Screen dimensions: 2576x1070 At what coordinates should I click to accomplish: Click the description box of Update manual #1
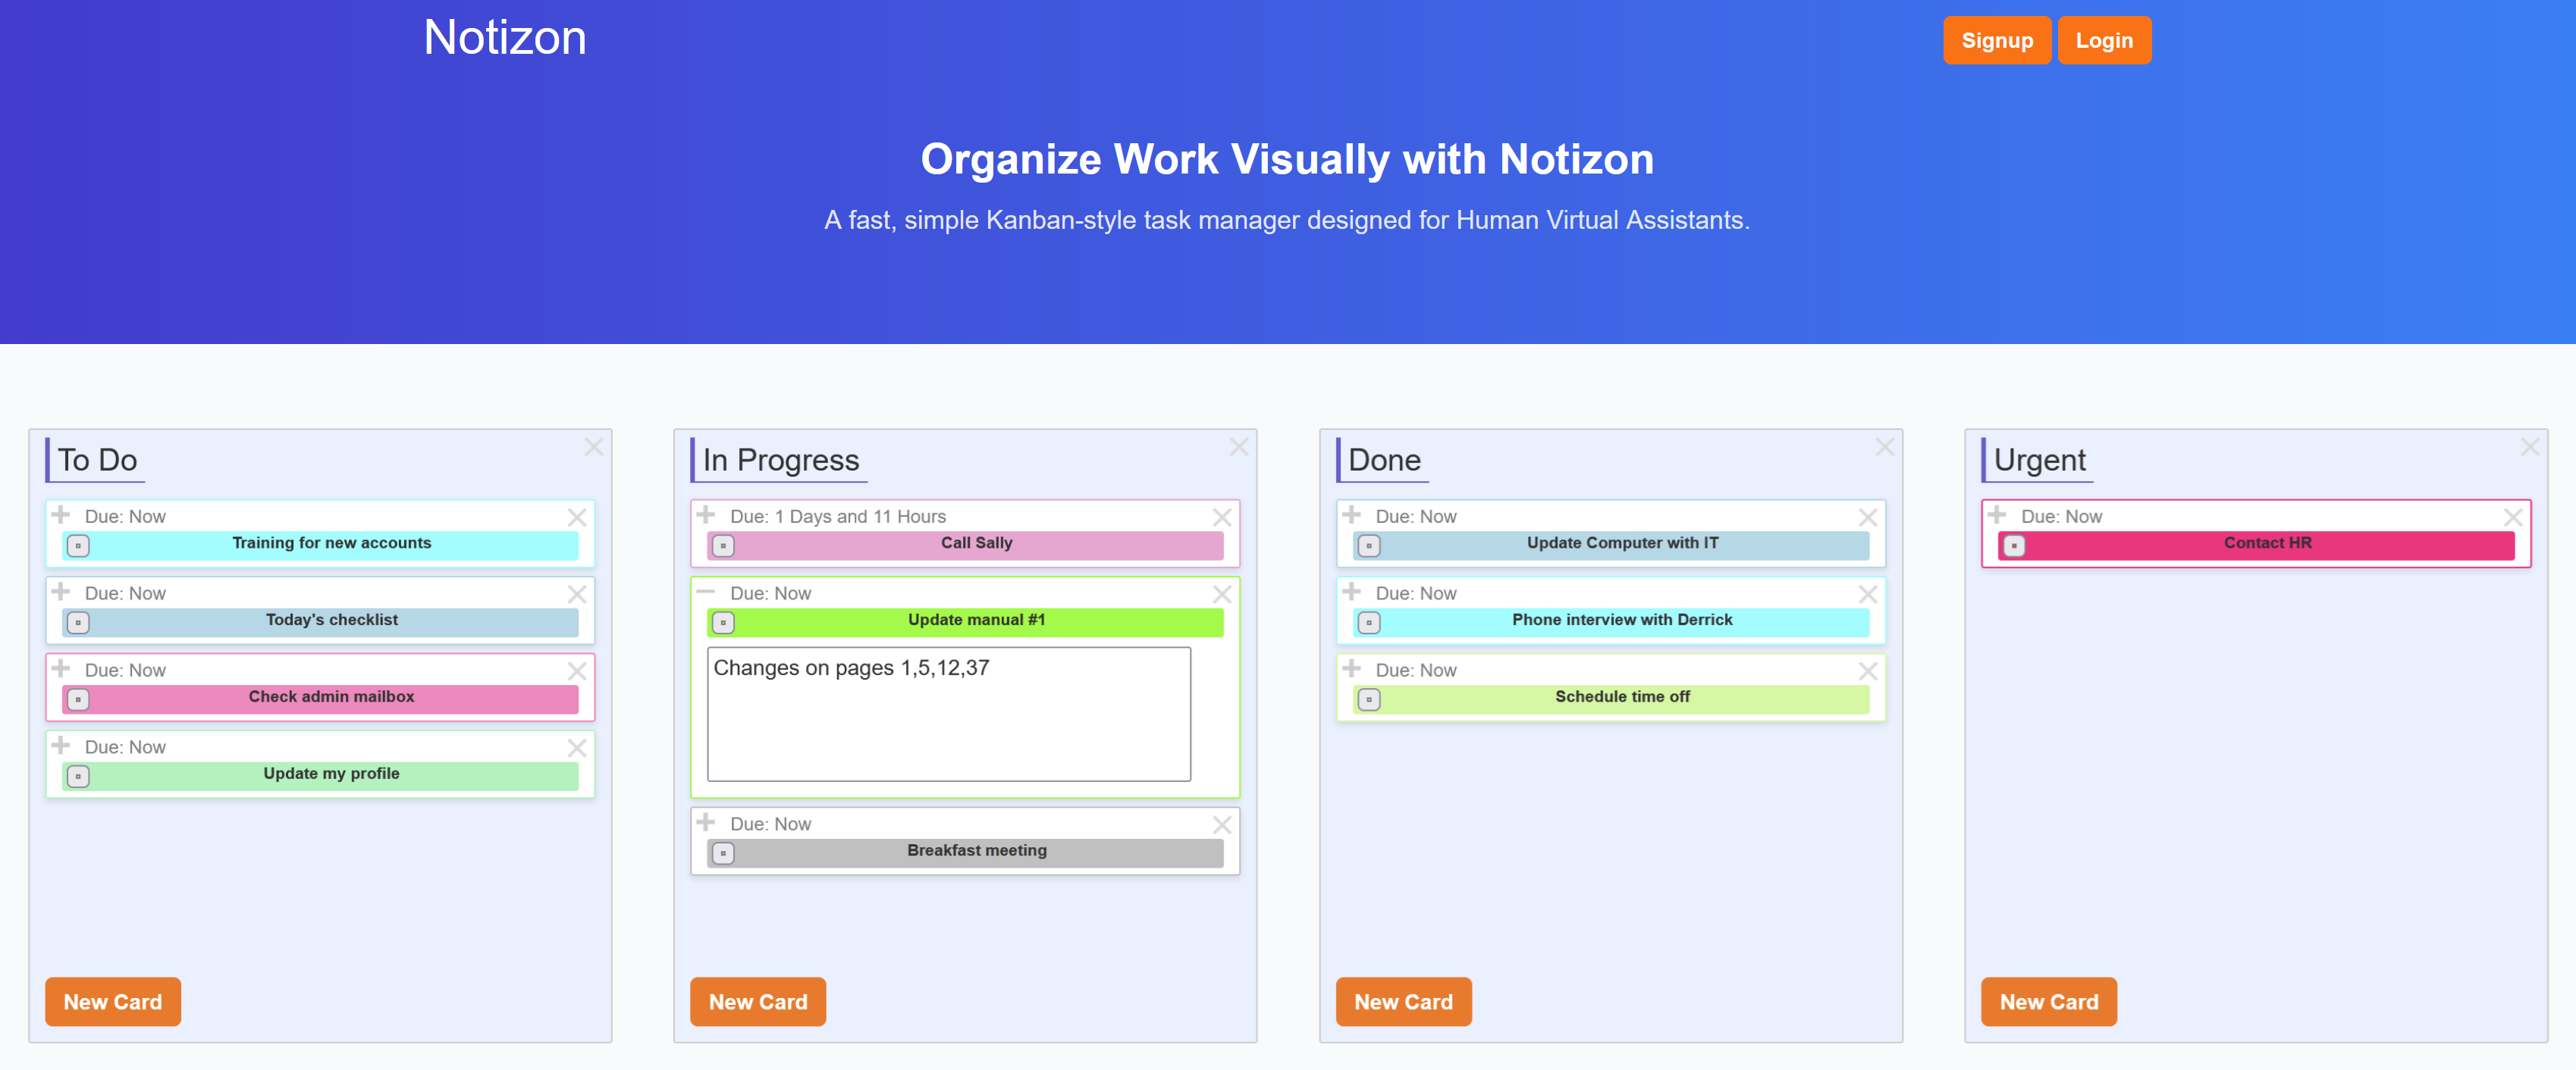pos(948,713)
